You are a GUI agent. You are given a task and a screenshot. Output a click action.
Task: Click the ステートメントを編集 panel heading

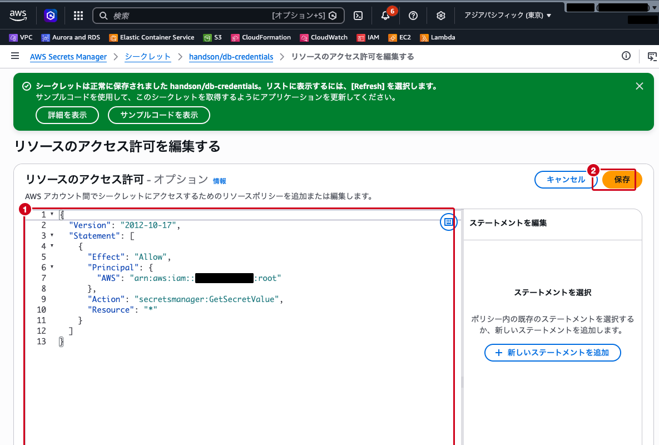click(508, 223)
